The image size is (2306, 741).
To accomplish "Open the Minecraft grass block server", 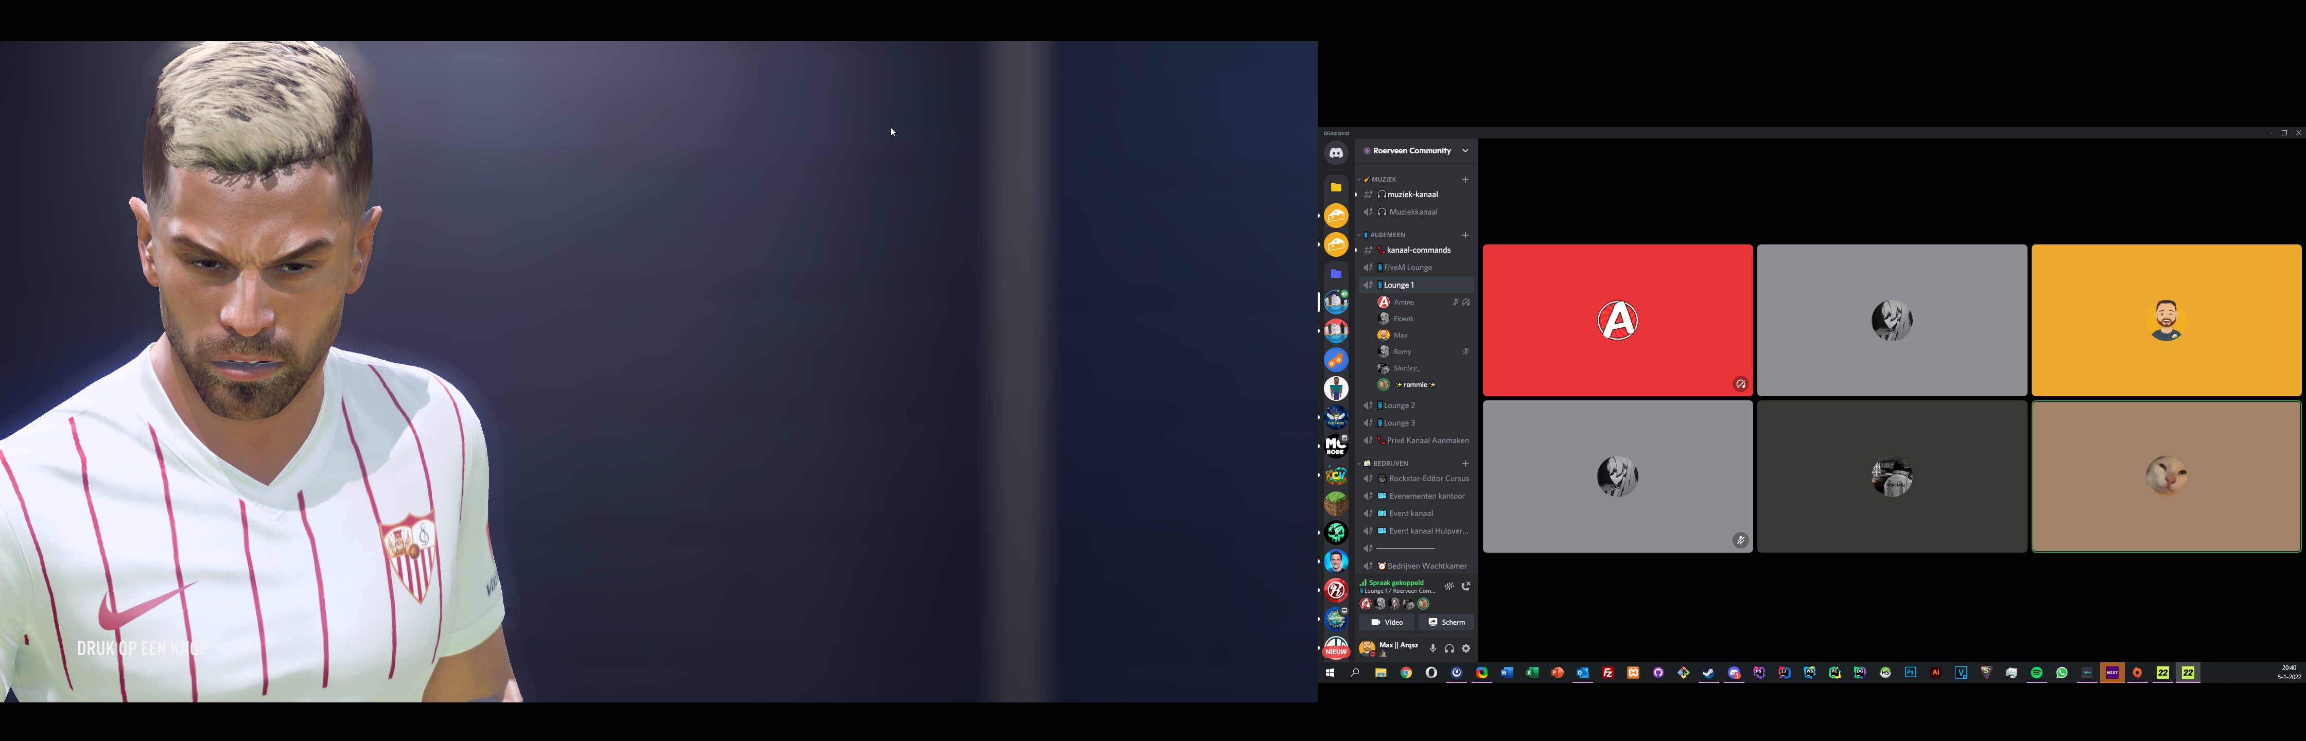I will coord(1336,504).
